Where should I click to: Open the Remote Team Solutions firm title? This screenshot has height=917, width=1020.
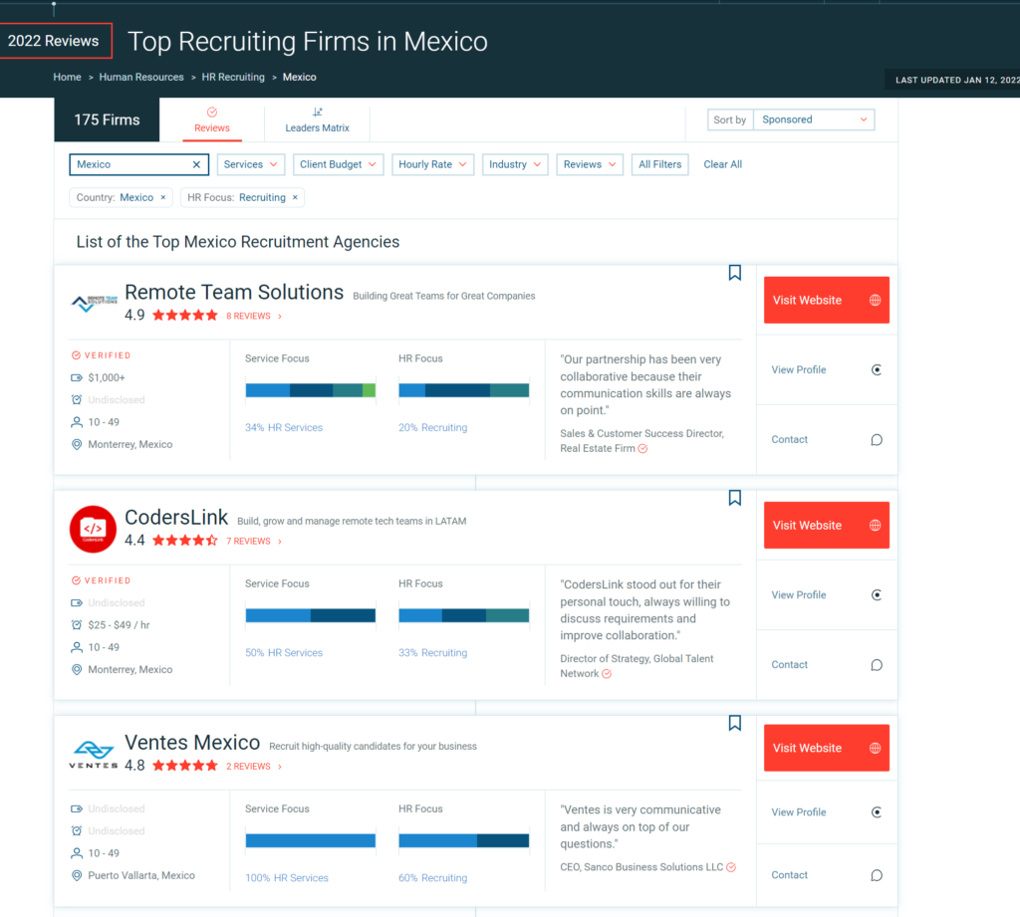(234, 293)
